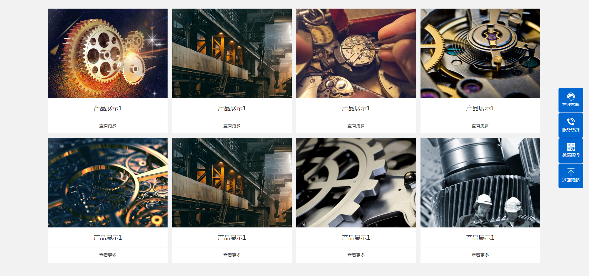This screenshot has width=589, height=276.
Task: Click 产品展示1 title under first-row factory image
Action: [x=232, y=108]
